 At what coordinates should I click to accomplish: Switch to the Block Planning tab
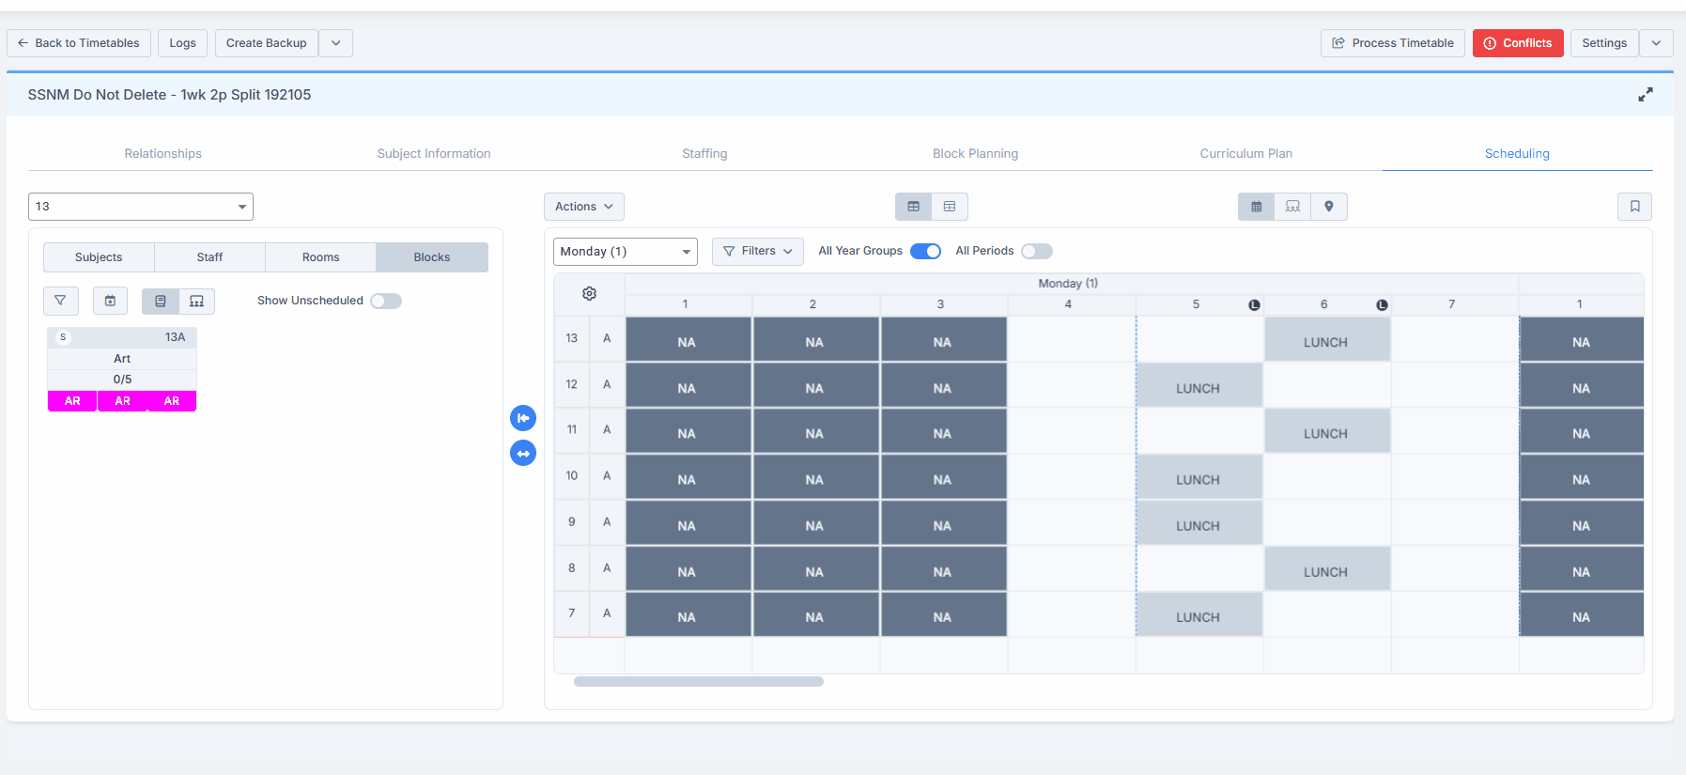tap(975, 154)
